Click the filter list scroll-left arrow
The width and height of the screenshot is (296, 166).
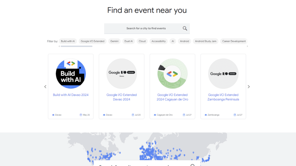(x=59, y=46)
